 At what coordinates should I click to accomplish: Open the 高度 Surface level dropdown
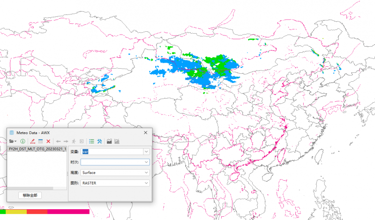147,173
